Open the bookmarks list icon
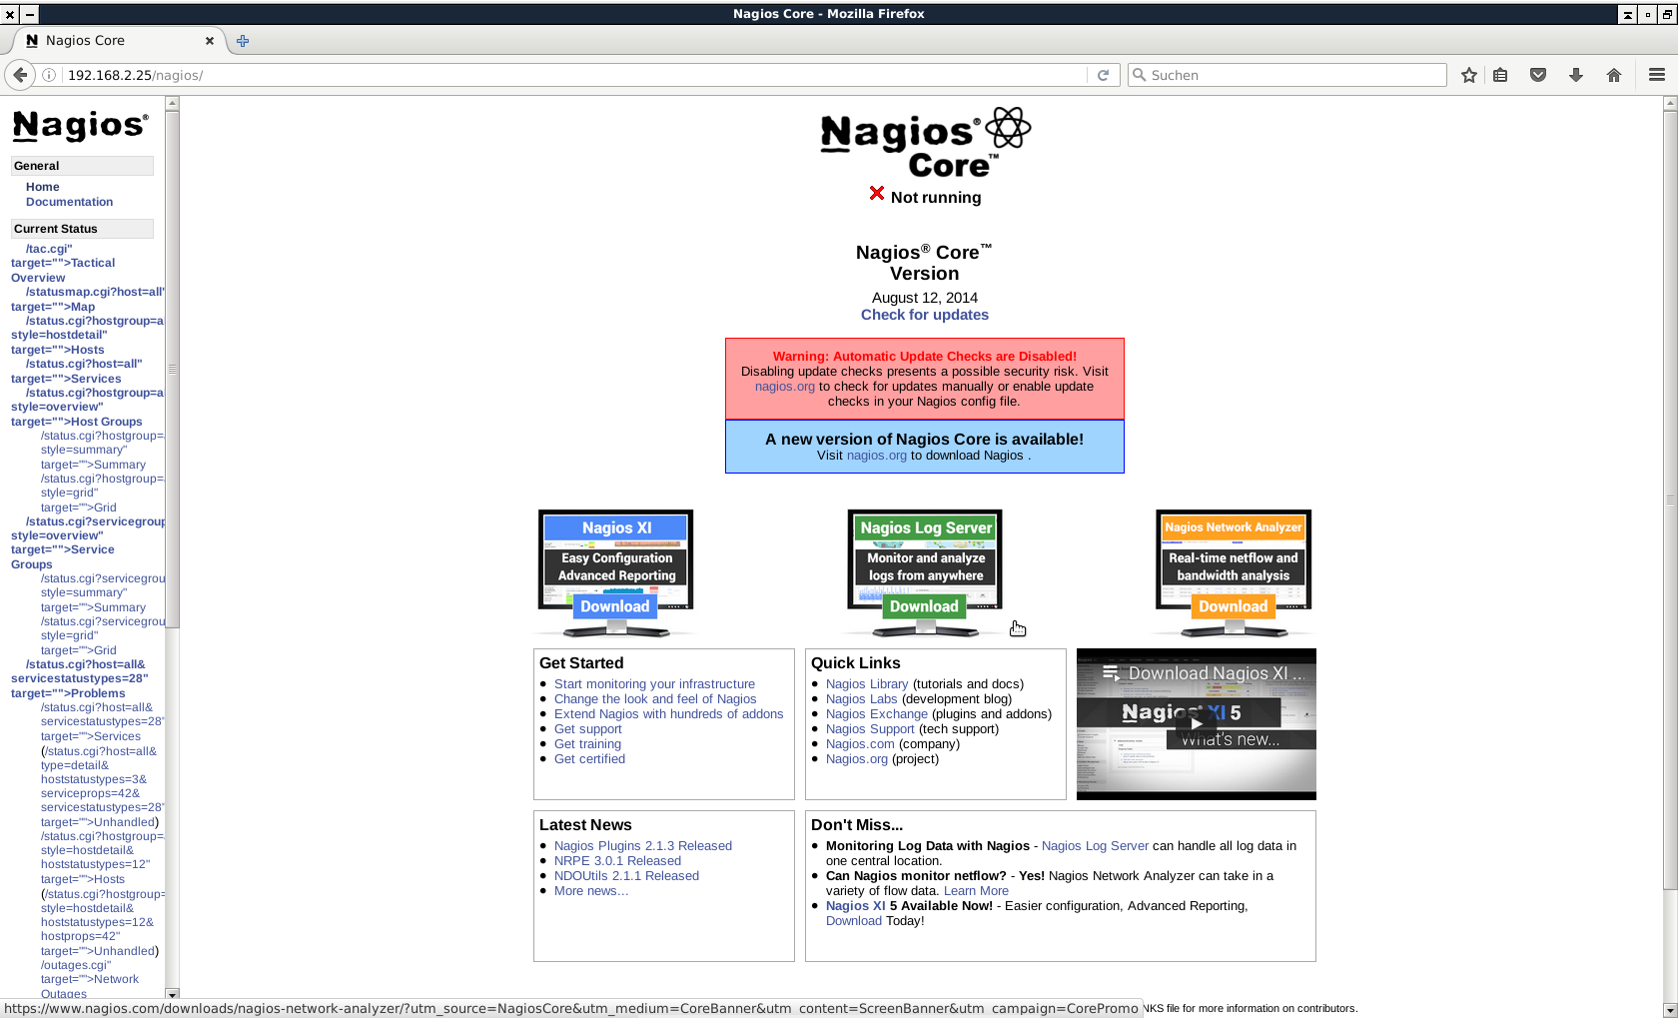Image resolution: width=1678 pixels, height=1018 pixels. point(1500,75)
